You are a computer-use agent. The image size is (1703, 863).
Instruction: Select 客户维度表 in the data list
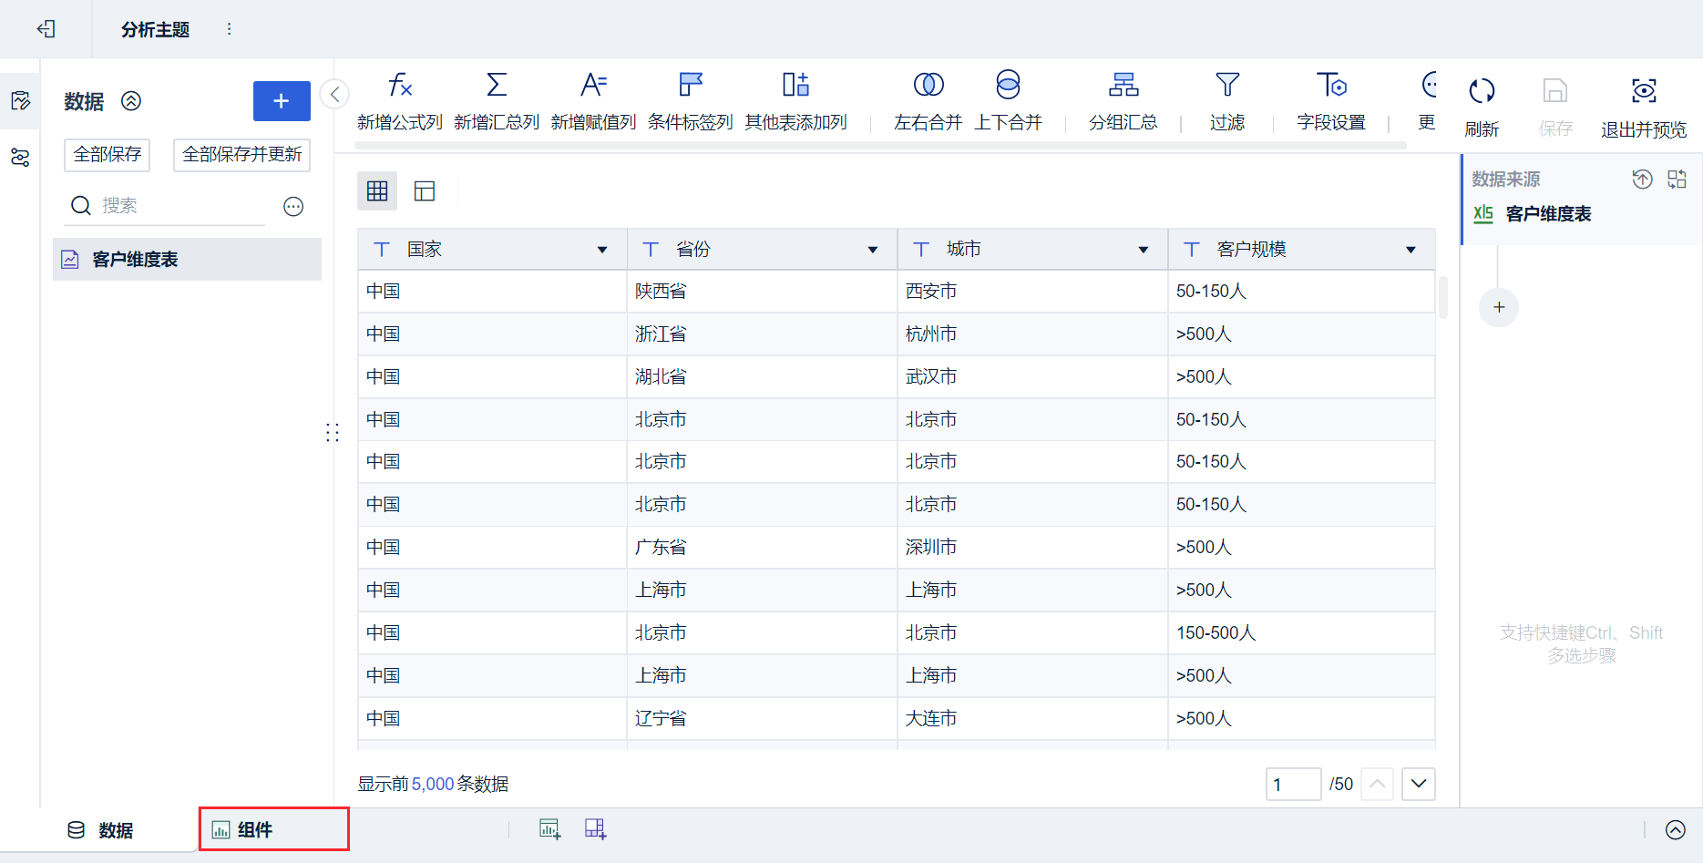(x=187, y=260)
